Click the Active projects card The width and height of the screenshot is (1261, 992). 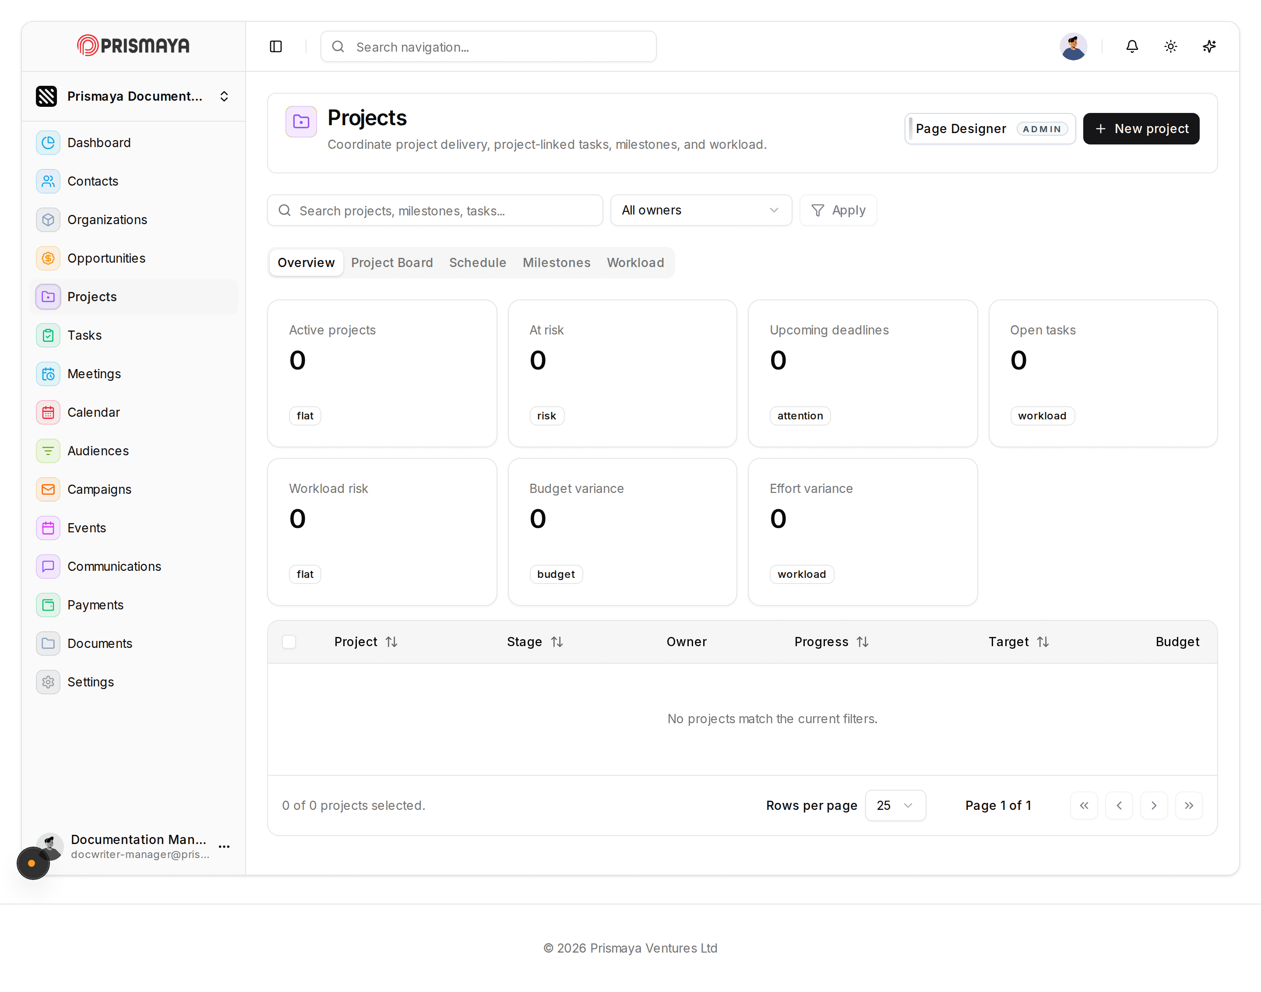click(382, 373)
